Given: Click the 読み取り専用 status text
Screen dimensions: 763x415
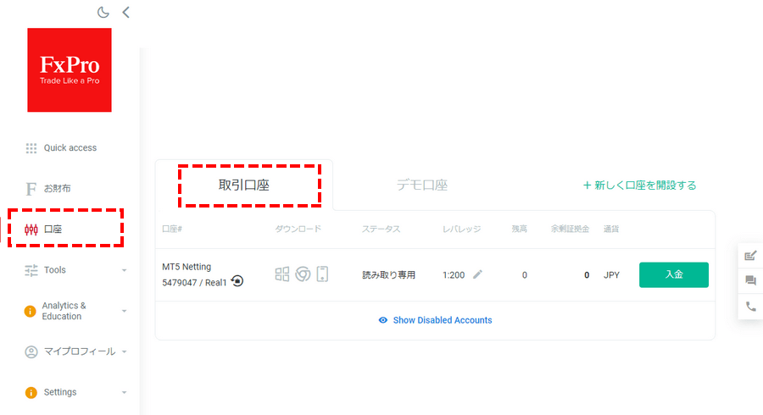Looking at the screenshot, I should coord(389,275).
